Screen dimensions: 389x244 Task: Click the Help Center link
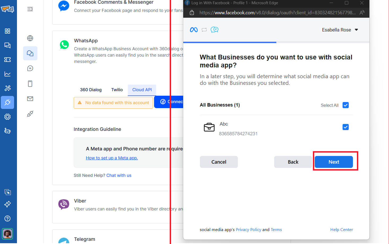341,230
